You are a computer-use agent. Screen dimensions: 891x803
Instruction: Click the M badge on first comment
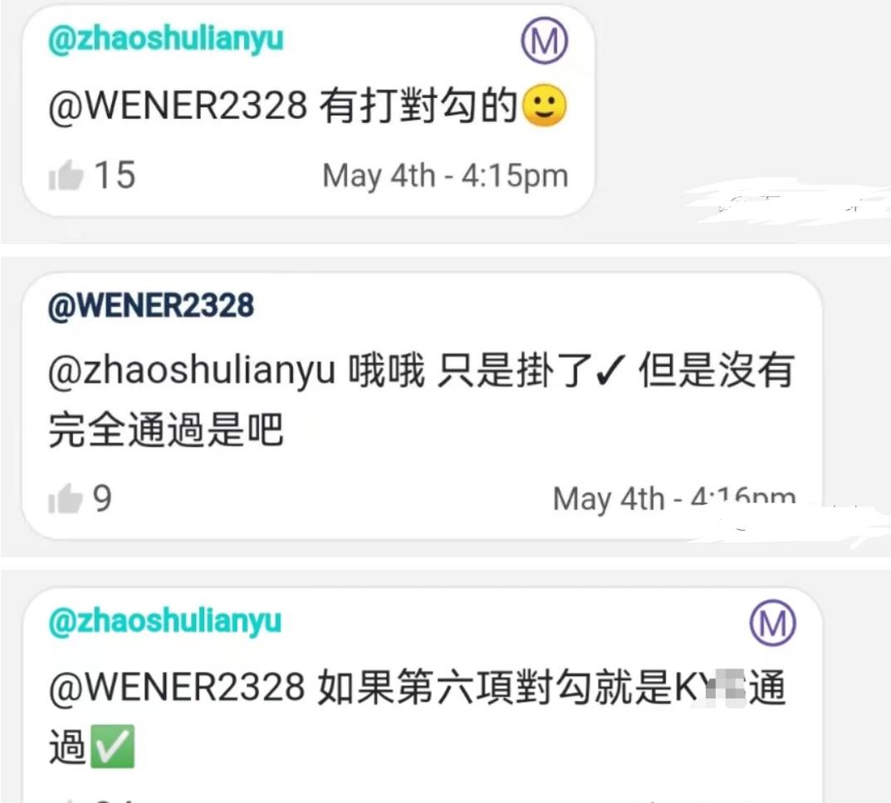[545, 41]
